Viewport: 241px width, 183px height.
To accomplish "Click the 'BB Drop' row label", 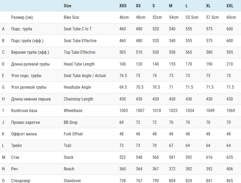I will point(71,122).
